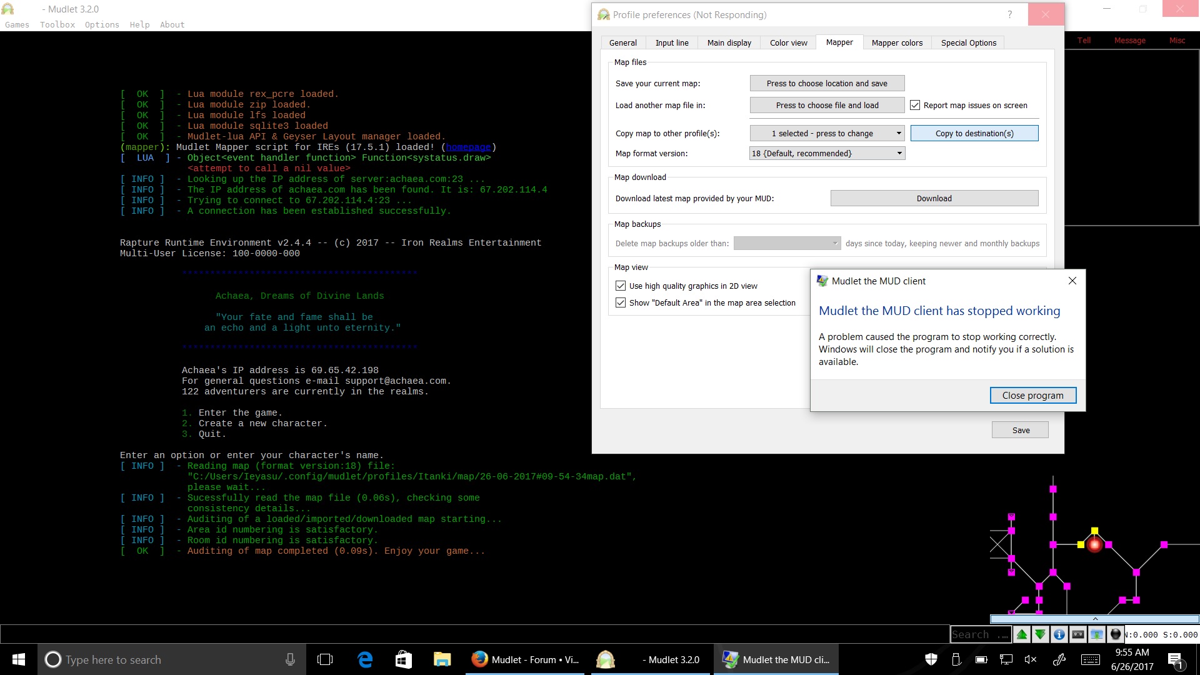
Task: Open File Explorer from the taskbar
Action: pos(442,659)
